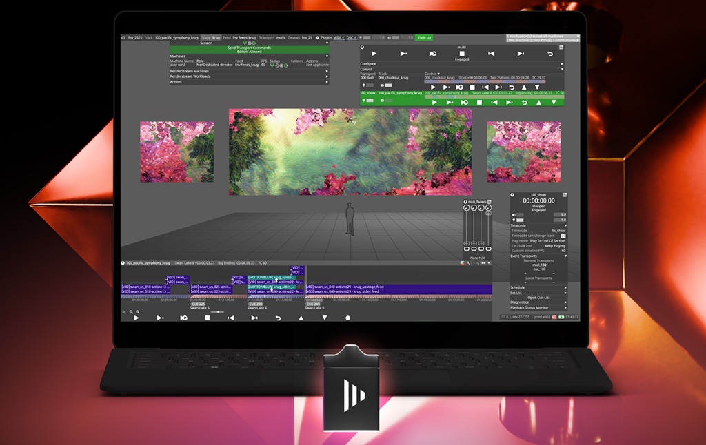Jump to next section in multi transport
706x445 pixels.
coord(521,54)
